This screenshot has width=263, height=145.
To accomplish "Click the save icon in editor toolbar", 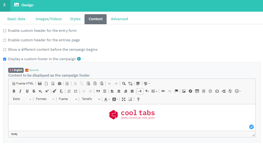I will [x=40, y=84].
